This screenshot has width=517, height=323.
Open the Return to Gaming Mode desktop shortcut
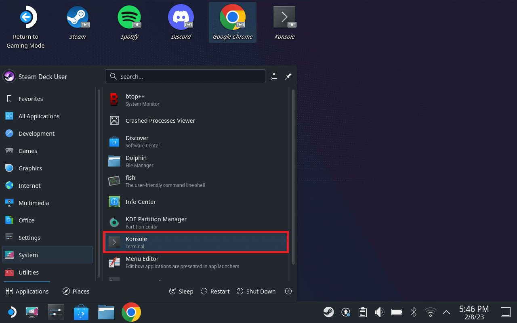[x=25, y=27]
